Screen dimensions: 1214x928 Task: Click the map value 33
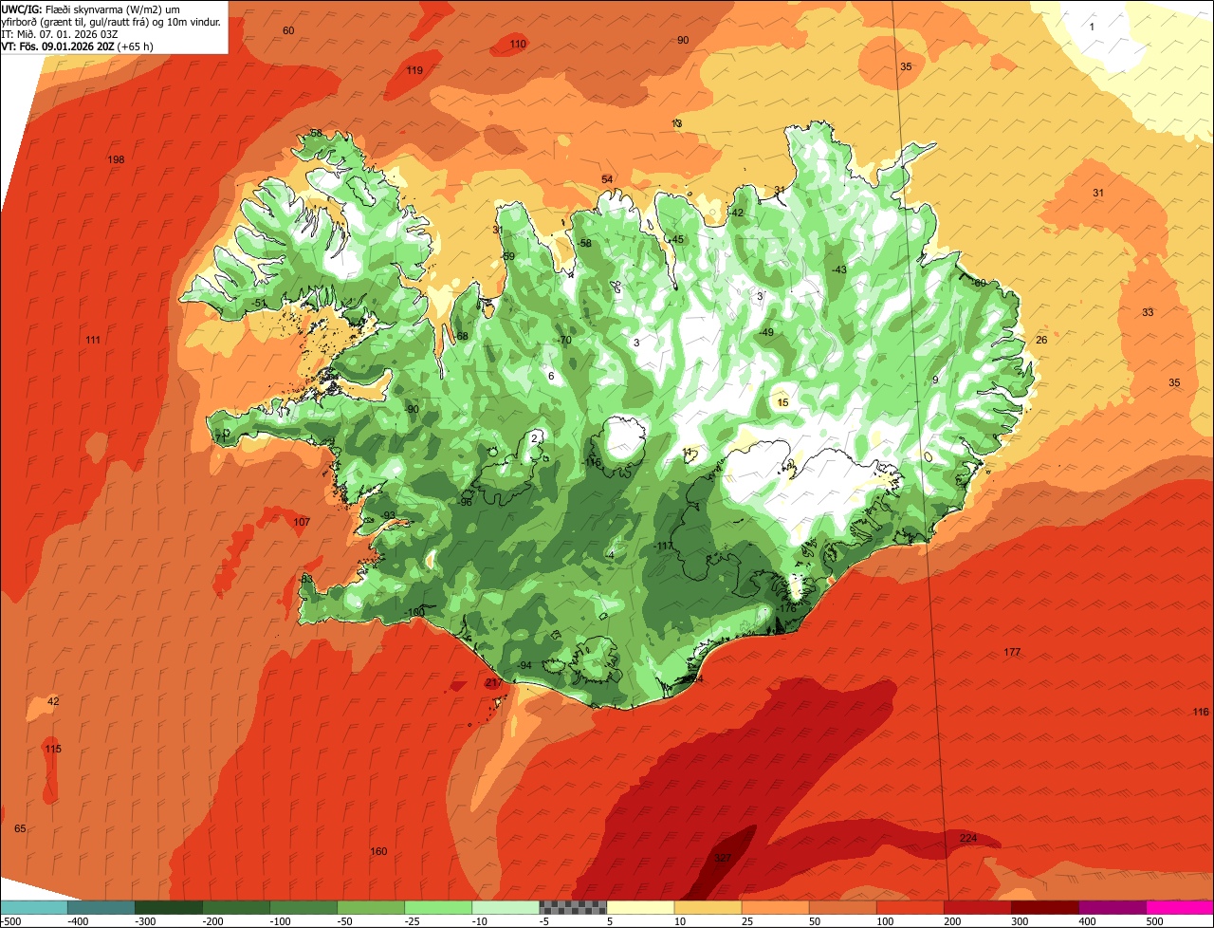(x=1148, y=312)
